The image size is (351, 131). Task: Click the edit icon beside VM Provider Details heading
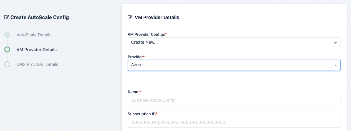click(130, 18)
